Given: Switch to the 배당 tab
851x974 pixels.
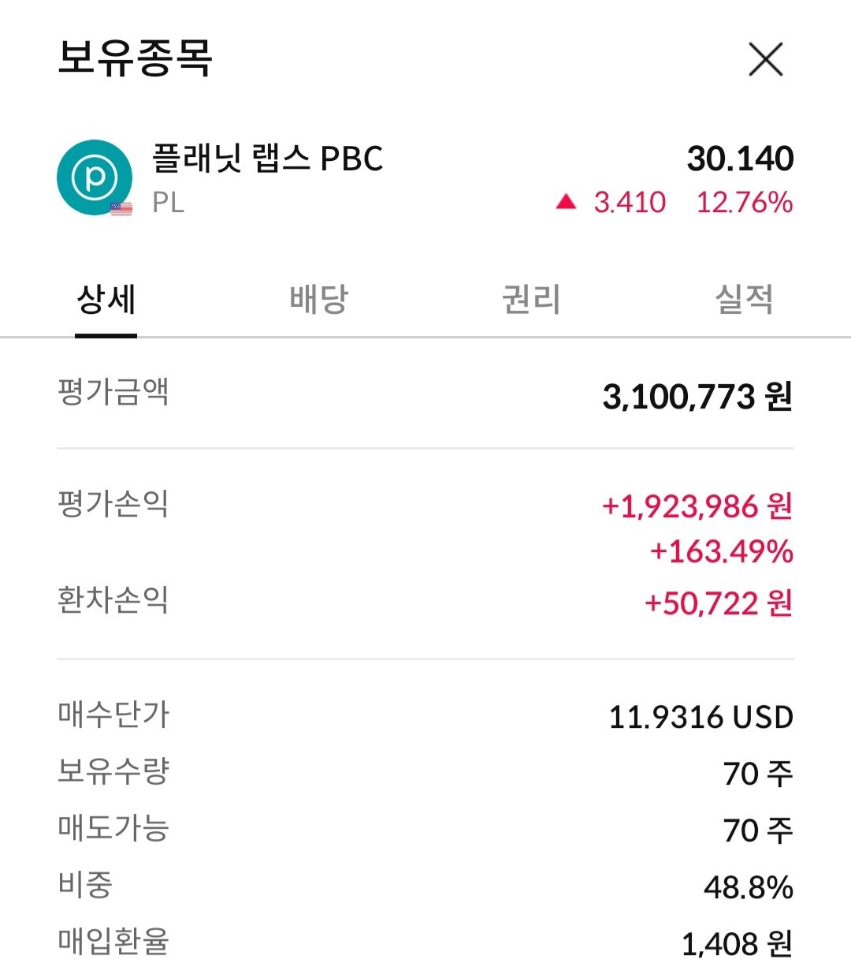Looking at the screenshot, I should [318, 300].
